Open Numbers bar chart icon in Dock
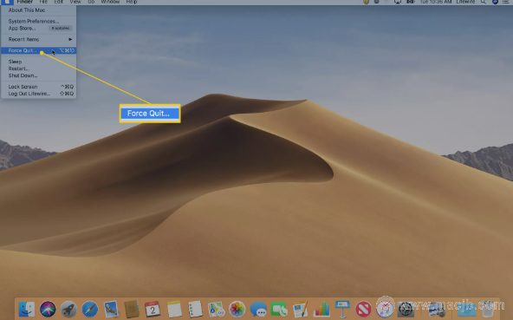 click(x=321, y=310)
